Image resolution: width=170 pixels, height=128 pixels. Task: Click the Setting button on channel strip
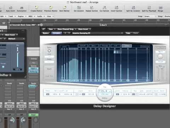pos(34,59)
